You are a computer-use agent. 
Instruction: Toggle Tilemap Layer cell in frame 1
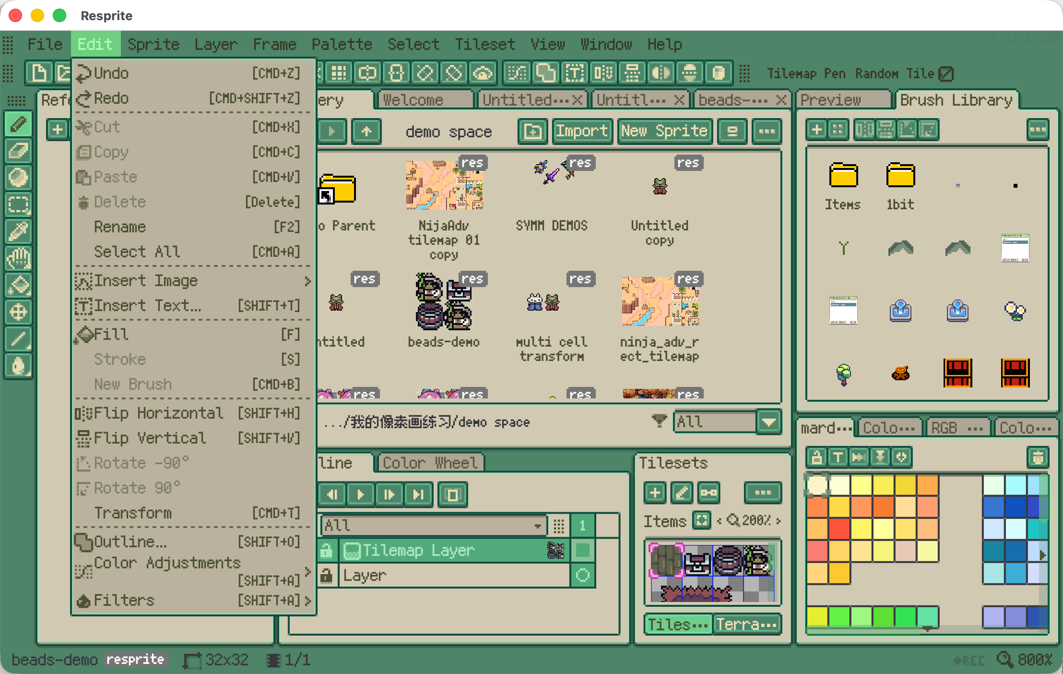[582, 550]
